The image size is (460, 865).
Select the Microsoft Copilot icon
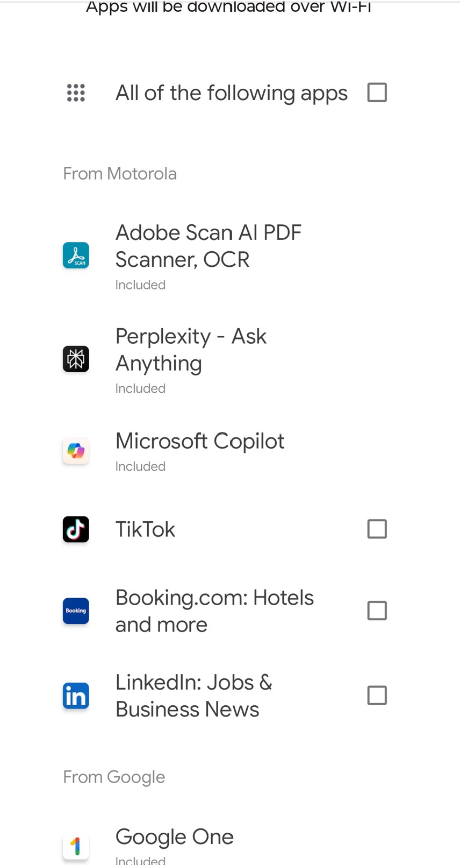coord(76,451)
